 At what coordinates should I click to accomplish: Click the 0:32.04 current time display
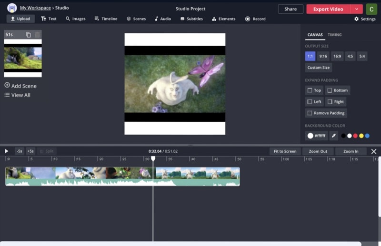tap(155, 151)
